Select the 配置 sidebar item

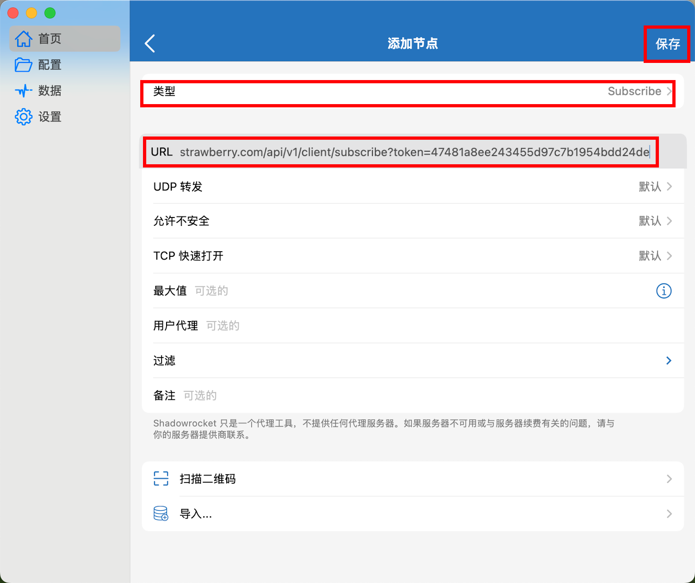65,65
